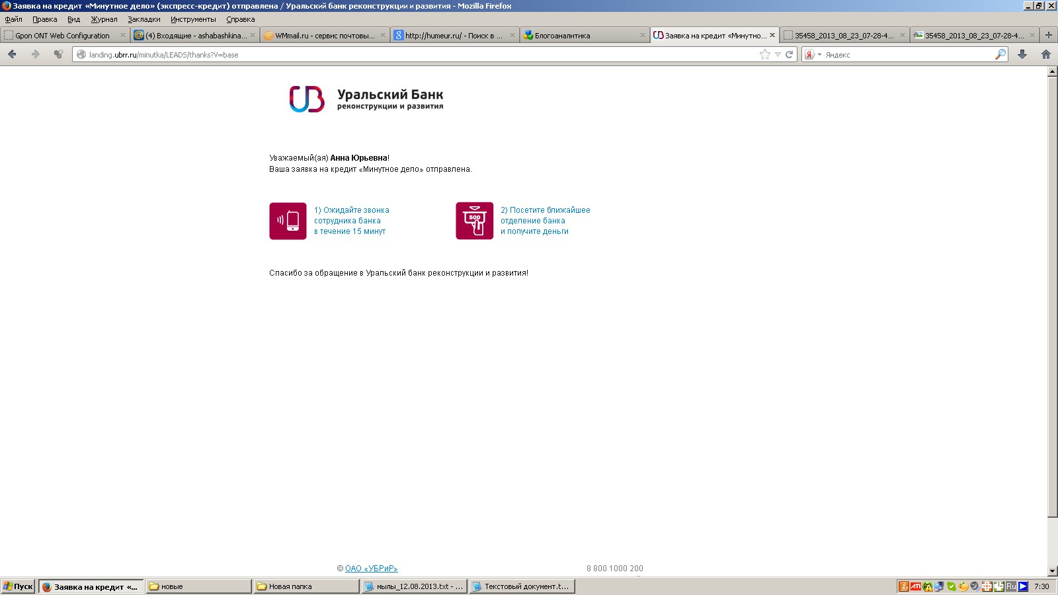
Task: Switch to the Блогоаналитика tab
Action: pyautogui.click(x=584, y=36)
